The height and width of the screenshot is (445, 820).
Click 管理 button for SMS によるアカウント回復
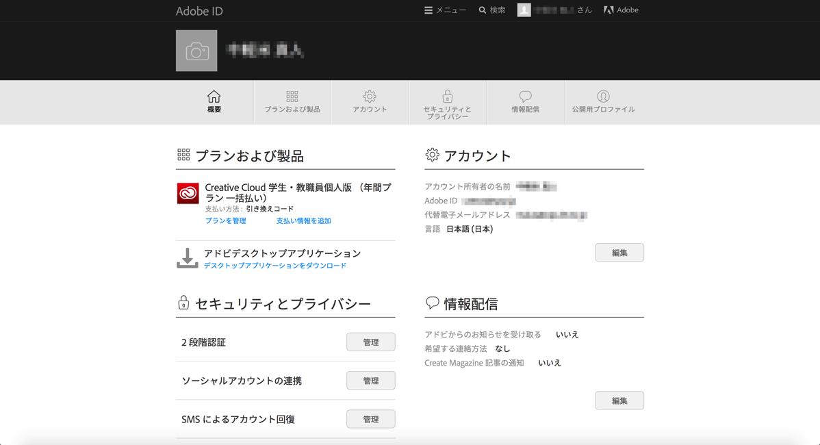(371, 419)
